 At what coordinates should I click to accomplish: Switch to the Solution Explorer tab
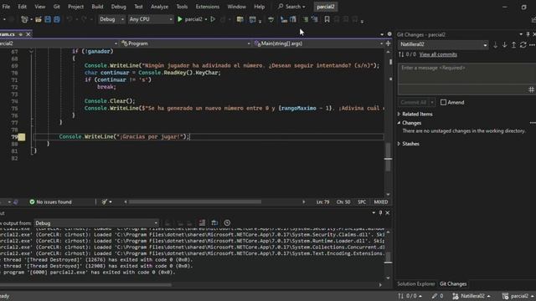click(415, 284)
